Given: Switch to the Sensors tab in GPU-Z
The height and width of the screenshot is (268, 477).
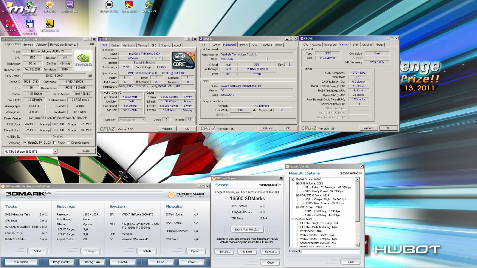Looking at the screenshot, I should pos(28,45).
